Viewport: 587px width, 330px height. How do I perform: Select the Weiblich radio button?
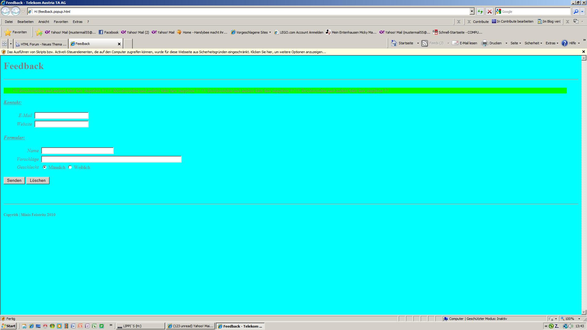tap(70, 167)
